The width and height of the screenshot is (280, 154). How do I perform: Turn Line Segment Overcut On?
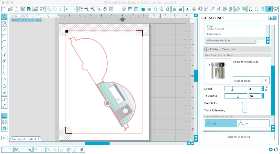point(253,123)
